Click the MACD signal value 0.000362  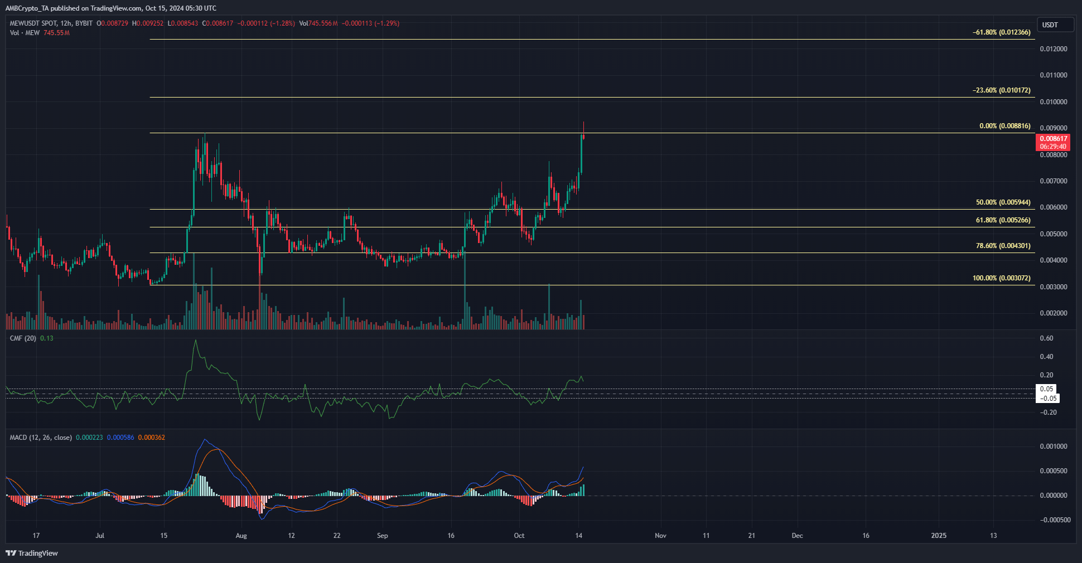(x=152, y=438)
